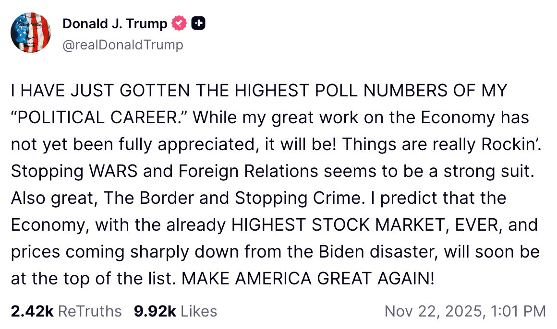Open the Donald J. Trump display name

click(115, 23)
